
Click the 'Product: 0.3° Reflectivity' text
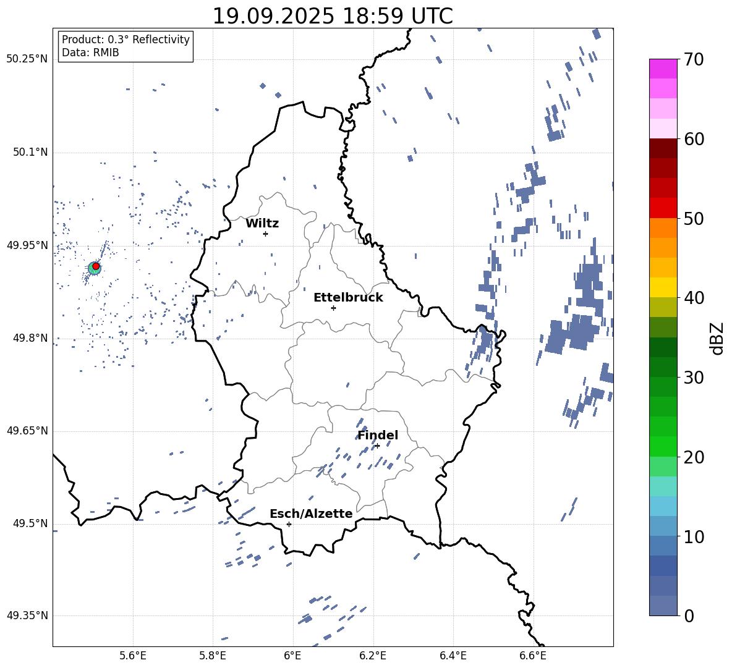tap(126, 40)
